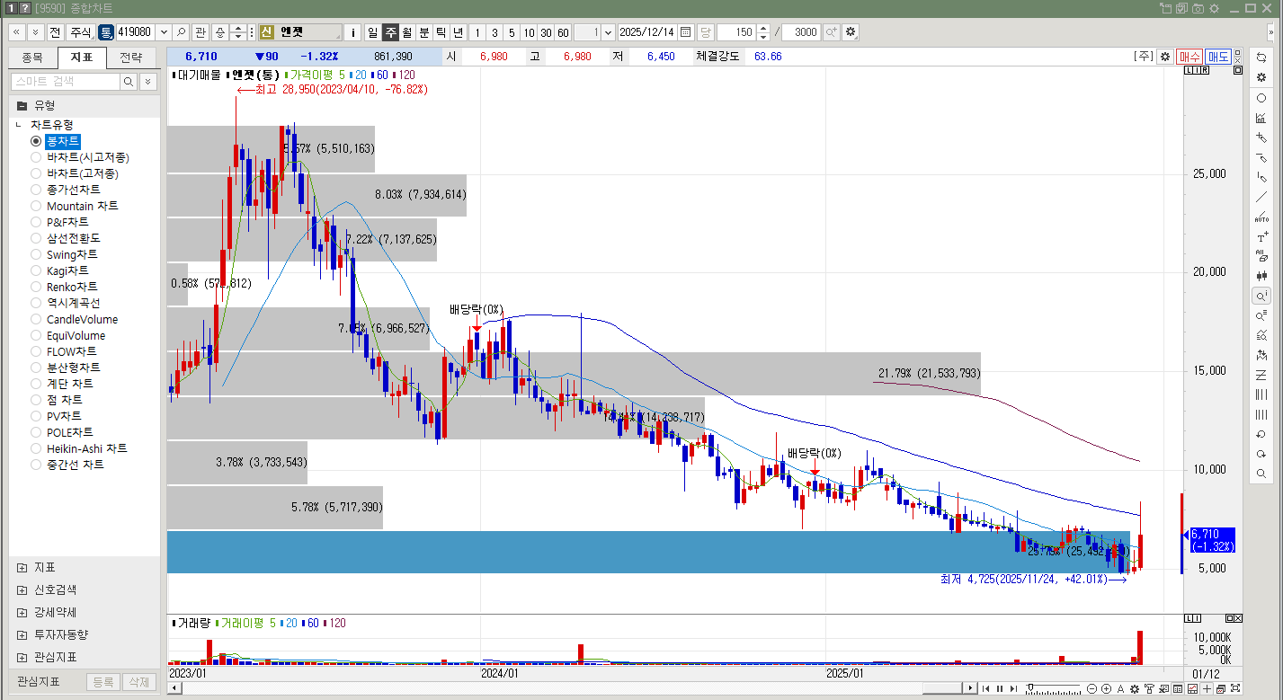Click the 등록 button under 관심지표
The height and width of the screenshot is (700, 1283).
tap(103, 682)
